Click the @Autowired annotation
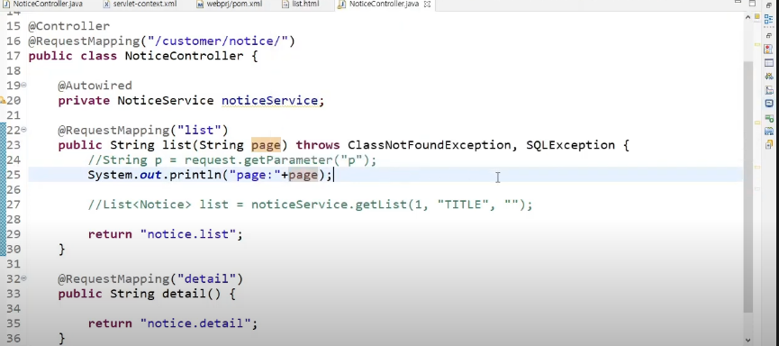Viewport: 779px width, 346px height. tap(95, 86)
